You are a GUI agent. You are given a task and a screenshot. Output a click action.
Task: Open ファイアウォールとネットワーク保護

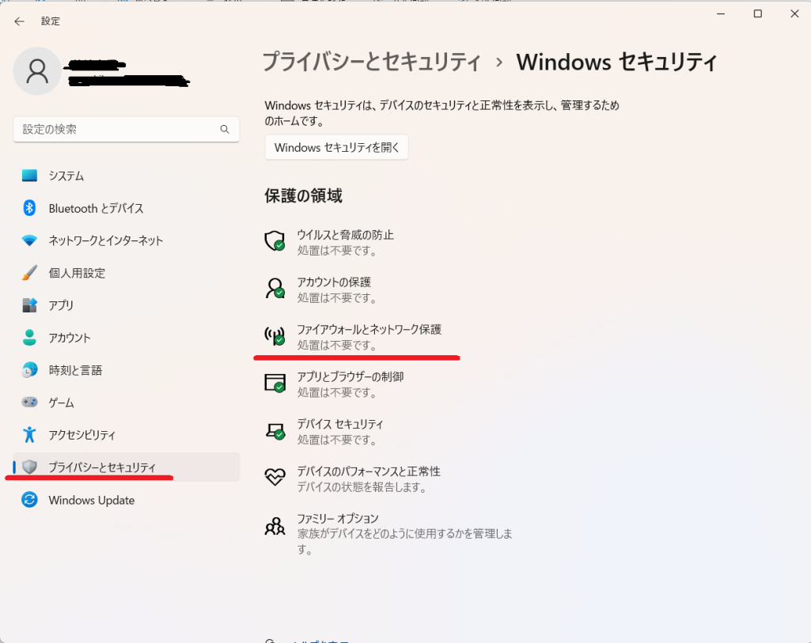[353, 337]
